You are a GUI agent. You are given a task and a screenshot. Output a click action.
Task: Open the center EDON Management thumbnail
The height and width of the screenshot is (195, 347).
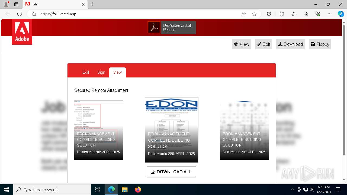point(172,130)
